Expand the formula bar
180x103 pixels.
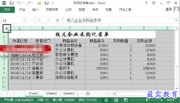pos(176,20)
